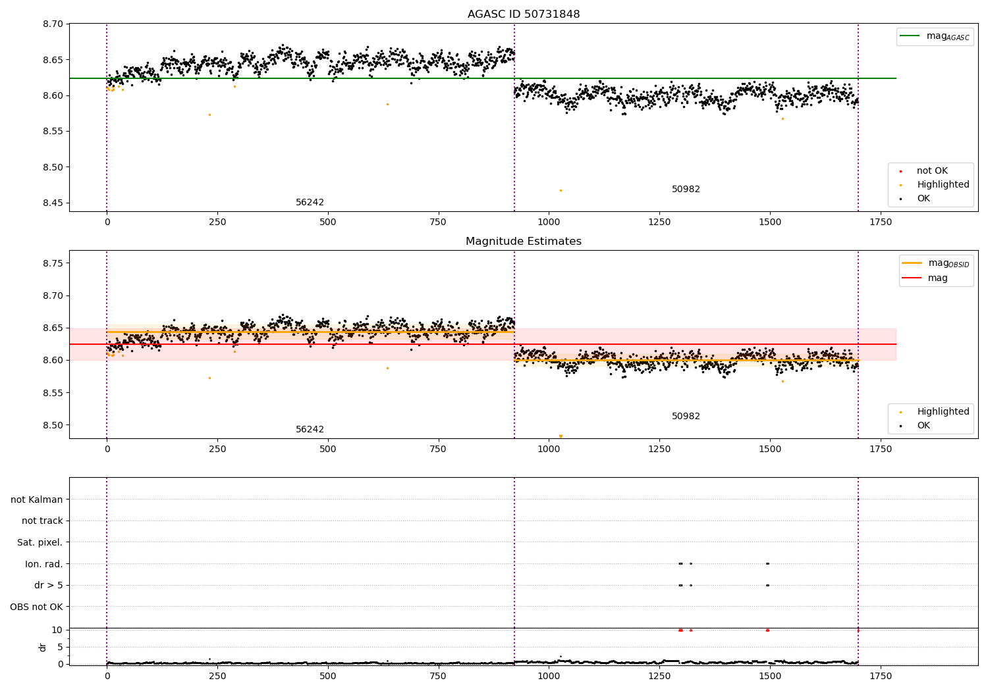
Task: Click the '50982' OBSID label in middle plot
Action: click(686, 417)
